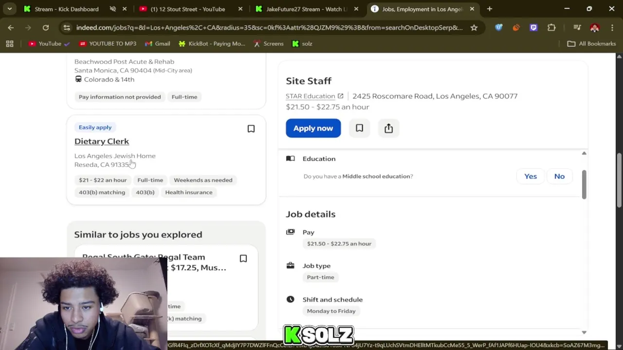Open YouTube bookmark
The height and width of the screenshot is (350, 623).
(x=49, y=44)
